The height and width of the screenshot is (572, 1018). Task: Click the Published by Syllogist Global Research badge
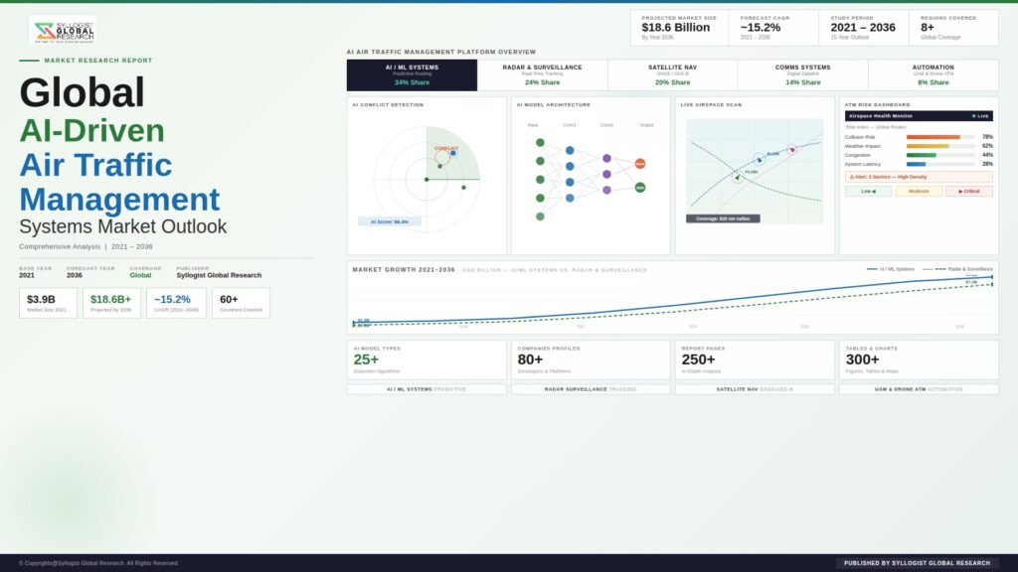[x=918, y=563]
